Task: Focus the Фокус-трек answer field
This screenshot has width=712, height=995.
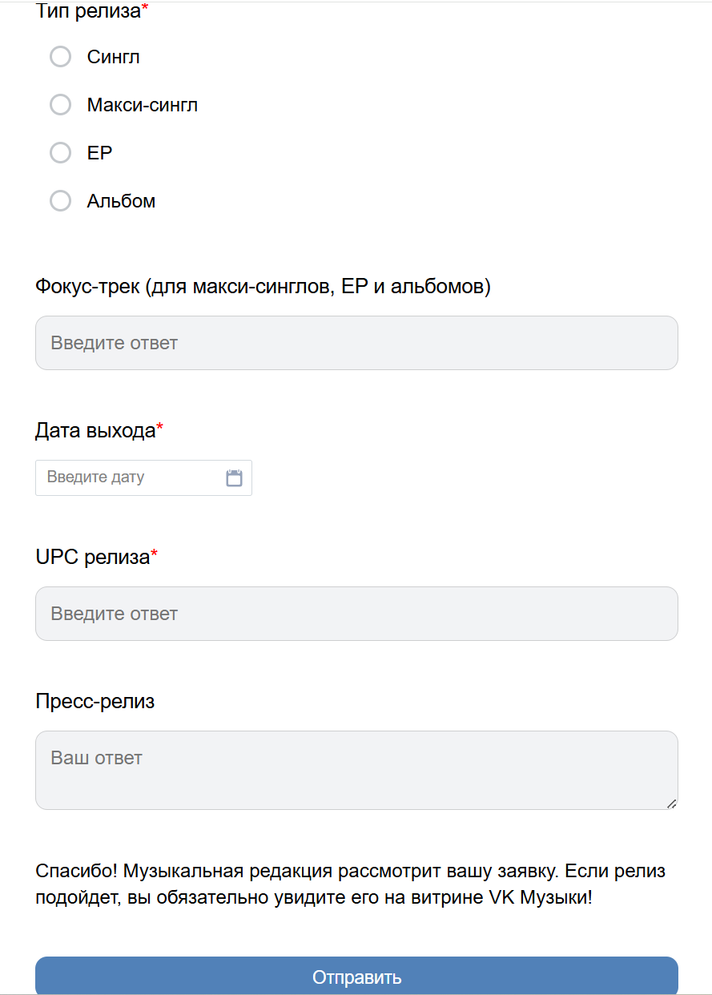Action: [356, 343]
